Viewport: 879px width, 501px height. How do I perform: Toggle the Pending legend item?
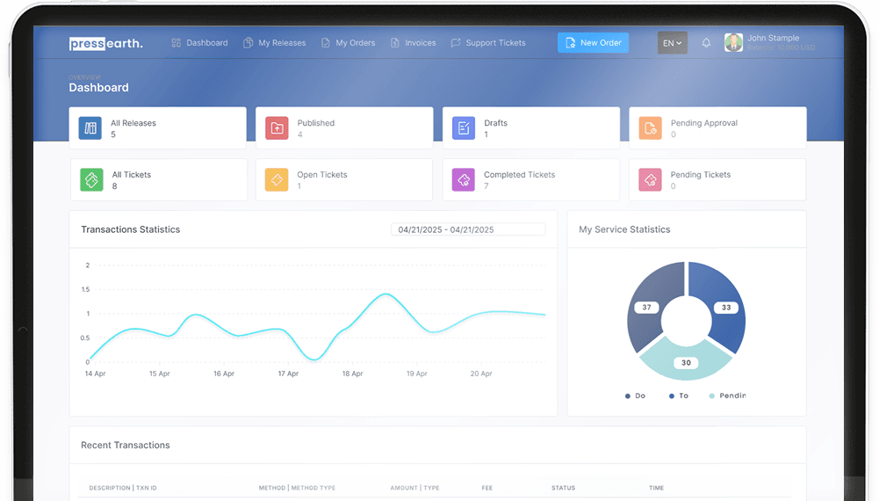(726, 396)
